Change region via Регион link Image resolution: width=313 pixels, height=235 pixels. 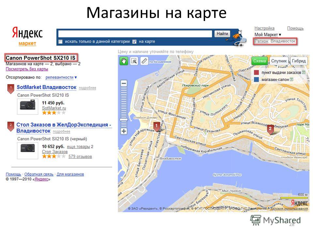[261, 41]
